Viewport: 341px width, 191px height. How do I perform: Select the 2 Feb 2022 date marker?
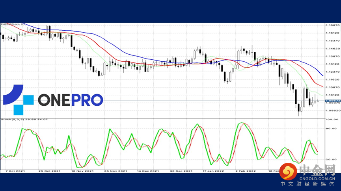coord(246,171)
